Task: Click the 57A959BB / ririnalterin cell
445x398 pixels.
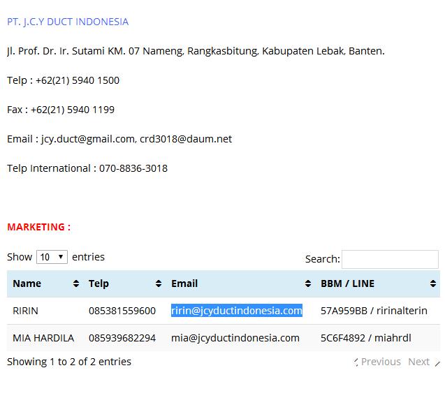Action: tap(374, 311)
